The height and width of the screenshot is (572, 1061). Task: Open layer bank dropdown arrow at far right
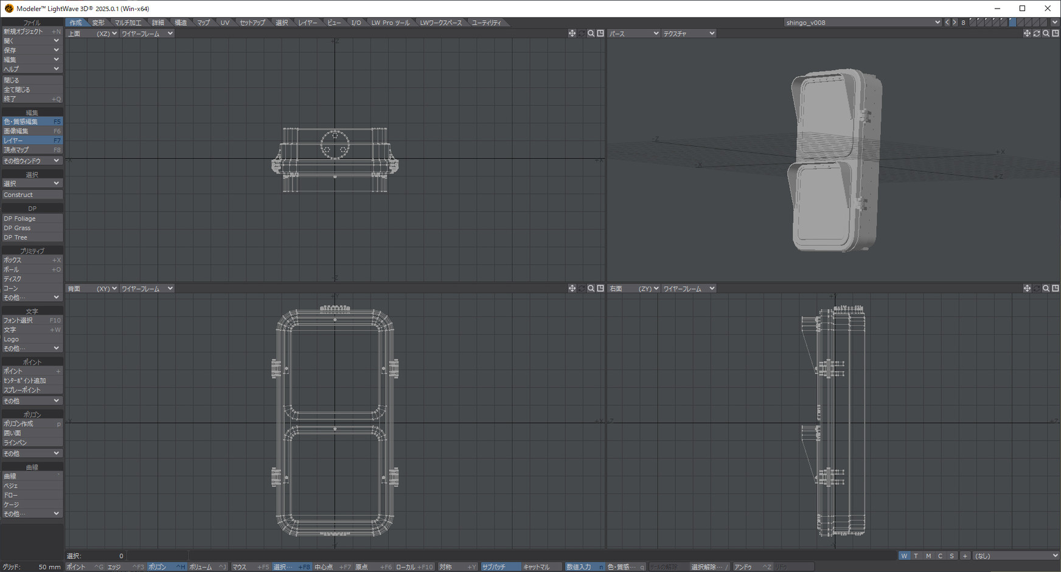[1055, 23]
